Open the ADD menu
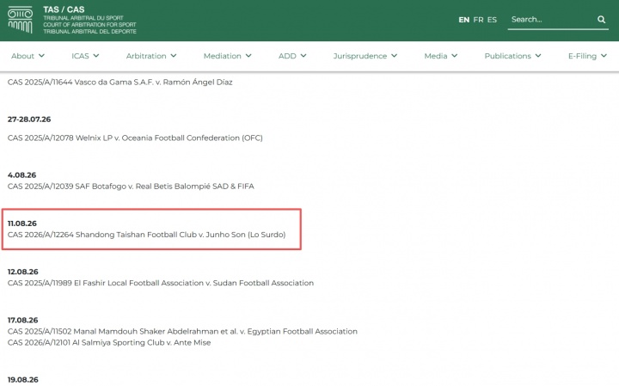This screenshot has height=386, width=619. 292,56
